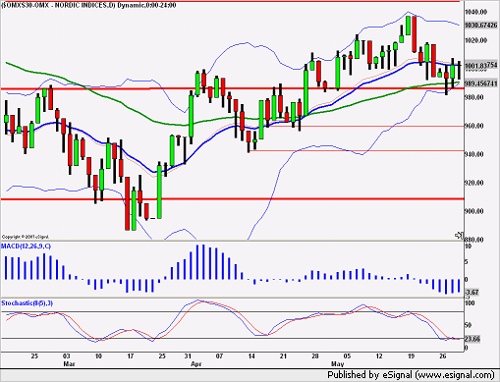Click the 900.00 price axis label

point(473,211)
